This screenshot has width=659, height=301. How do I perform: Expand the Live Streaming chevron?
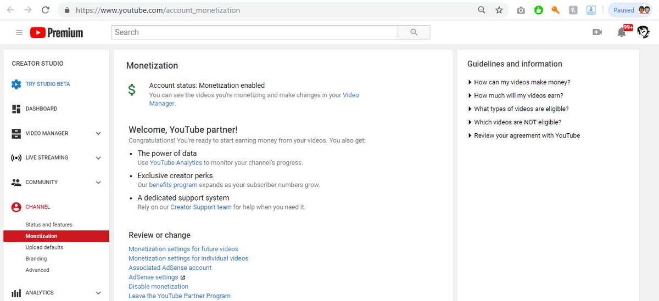tap(98, 158)
